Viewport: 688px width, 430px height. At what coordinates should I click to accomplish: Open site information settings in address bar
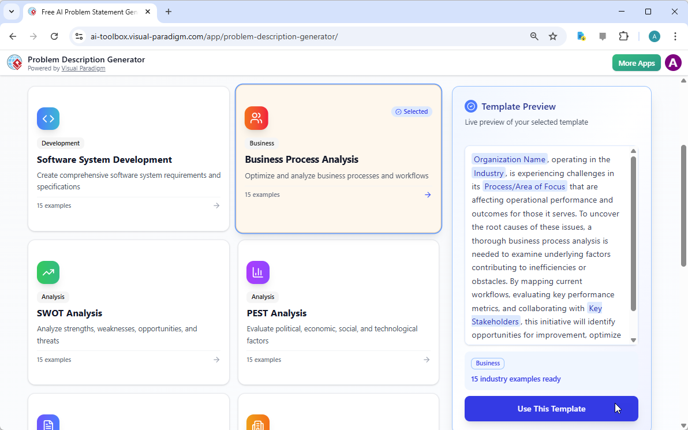[78, 36]
